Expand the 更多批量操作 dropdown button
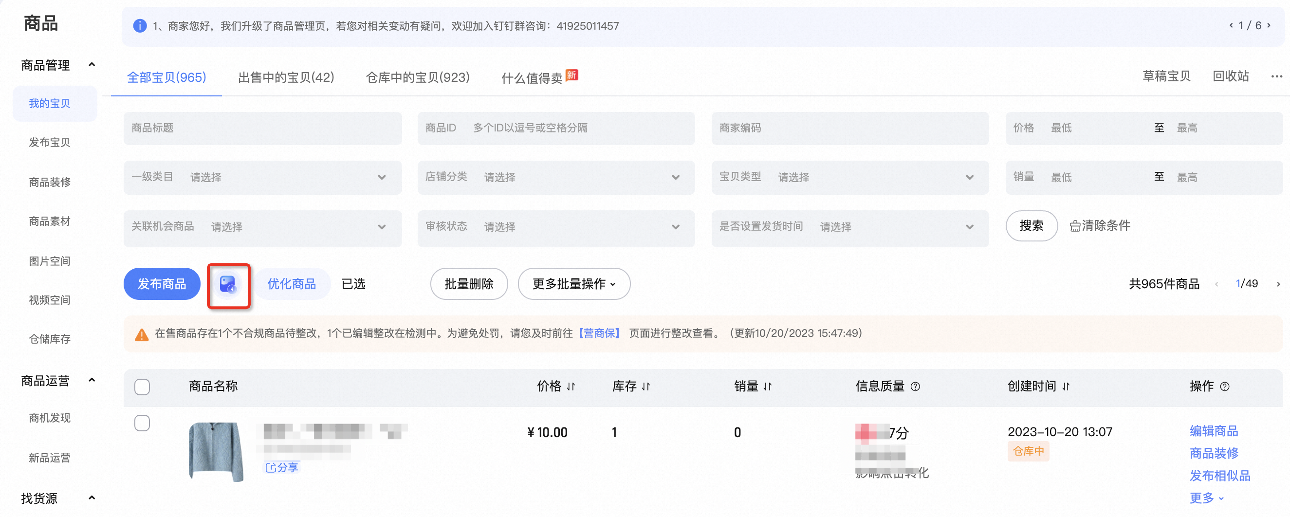Image resolution: width=1290 pixels, height=517 pixels. click(574, 284)
